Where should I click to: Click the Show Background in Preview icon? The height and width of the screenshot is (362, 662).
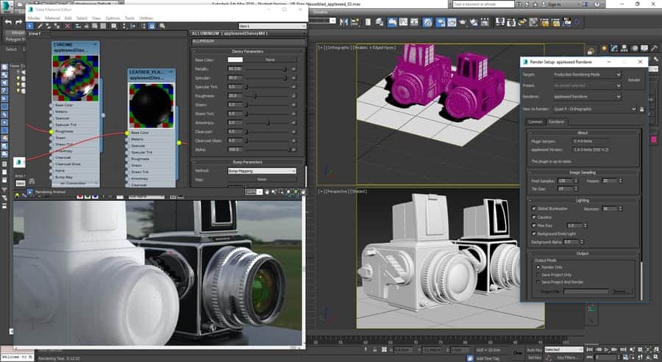click(x=104, y=26)
